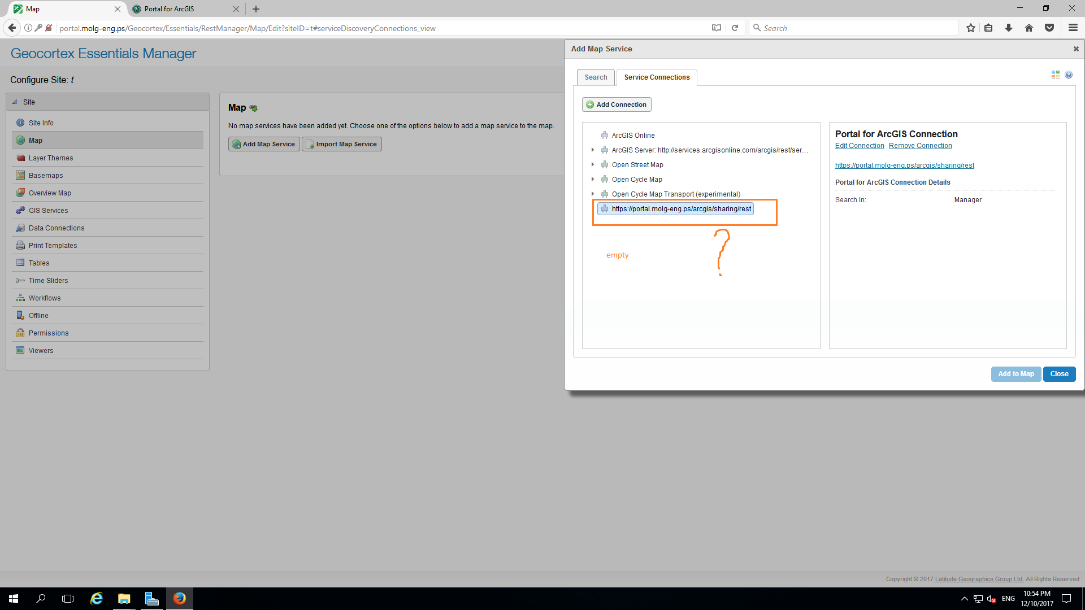Expand Open Street Map node
The height and width of the screenshot is (610, 1085).
(592, 165)
